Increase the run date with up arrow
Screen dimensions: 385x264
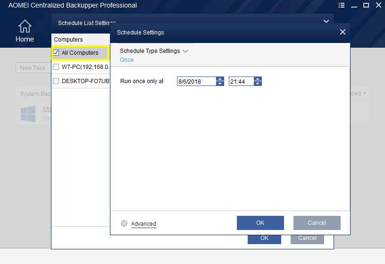pyautogui.click(x=220, y=79)
